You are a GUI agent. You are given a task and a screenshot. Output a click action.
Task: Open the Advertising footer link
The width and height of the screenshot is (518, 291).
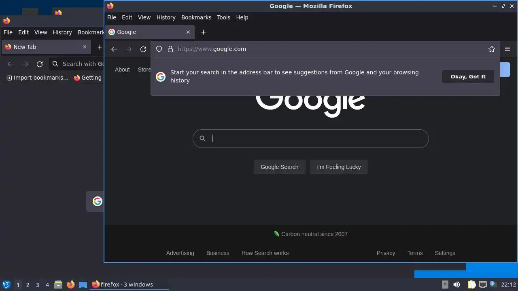(180, 253)
